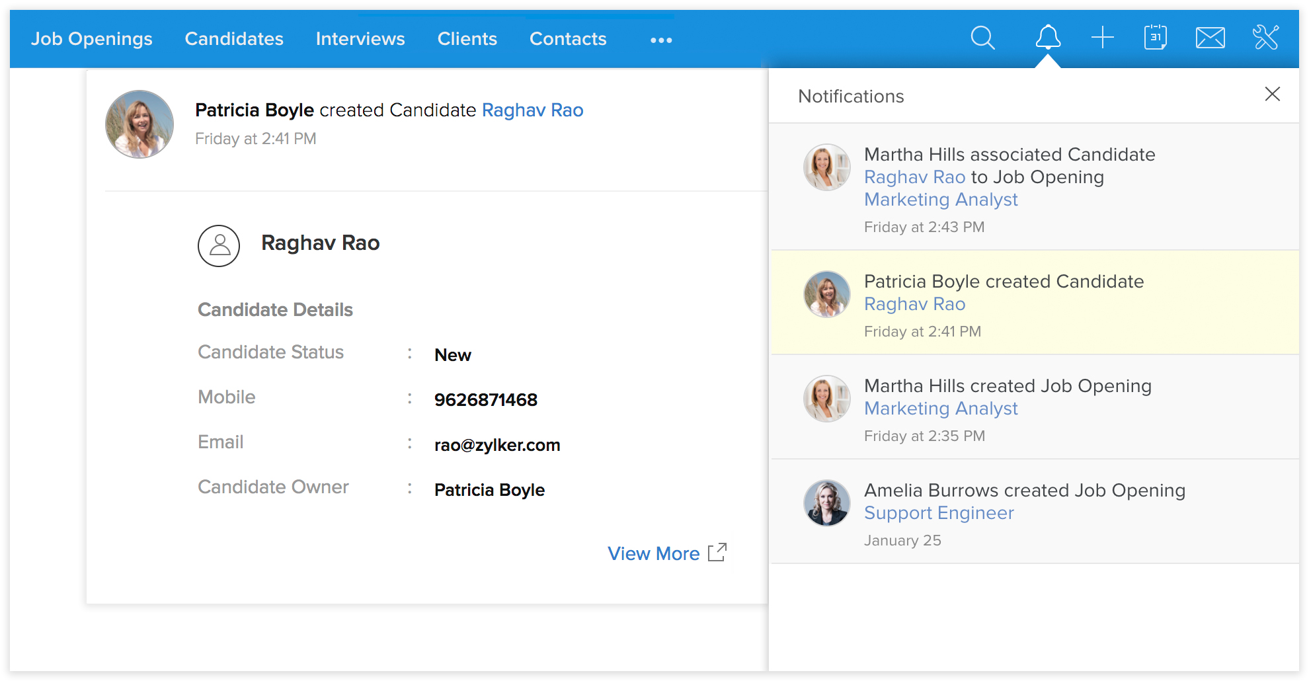1309x681 pixels.
Task: Click Patricia Boyle's large avatar photo
Action: [139, 124]
